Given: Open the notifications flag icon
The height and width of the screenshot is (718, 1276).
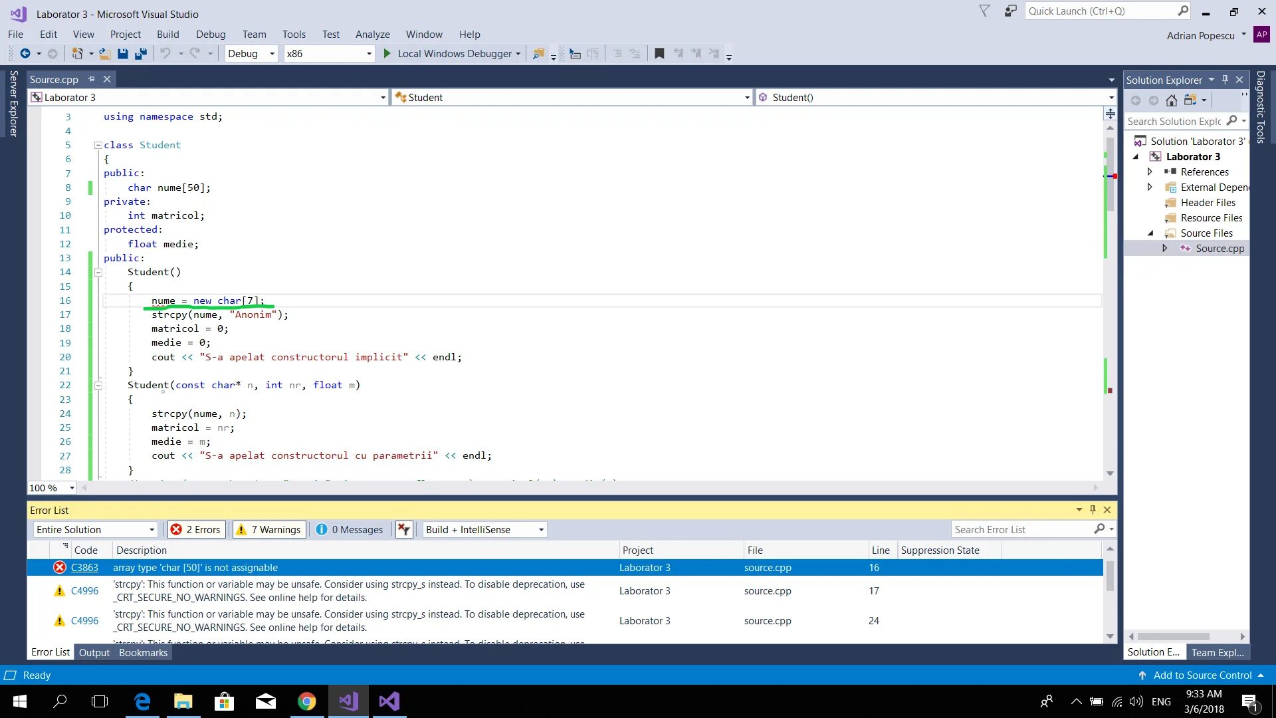Looking at the screenshot, I should (x=984, y=11).
